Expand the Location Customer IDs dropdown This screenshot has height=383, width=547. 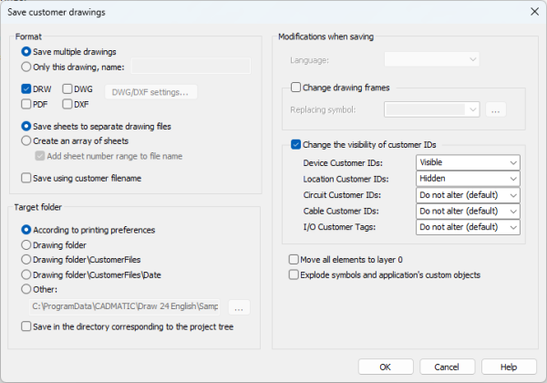(x=468, y=179)
